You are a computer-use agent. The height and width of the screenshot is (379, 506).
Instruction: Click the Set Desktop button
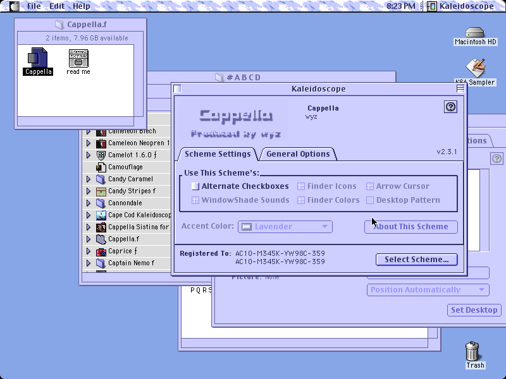[x=474, y=310]
